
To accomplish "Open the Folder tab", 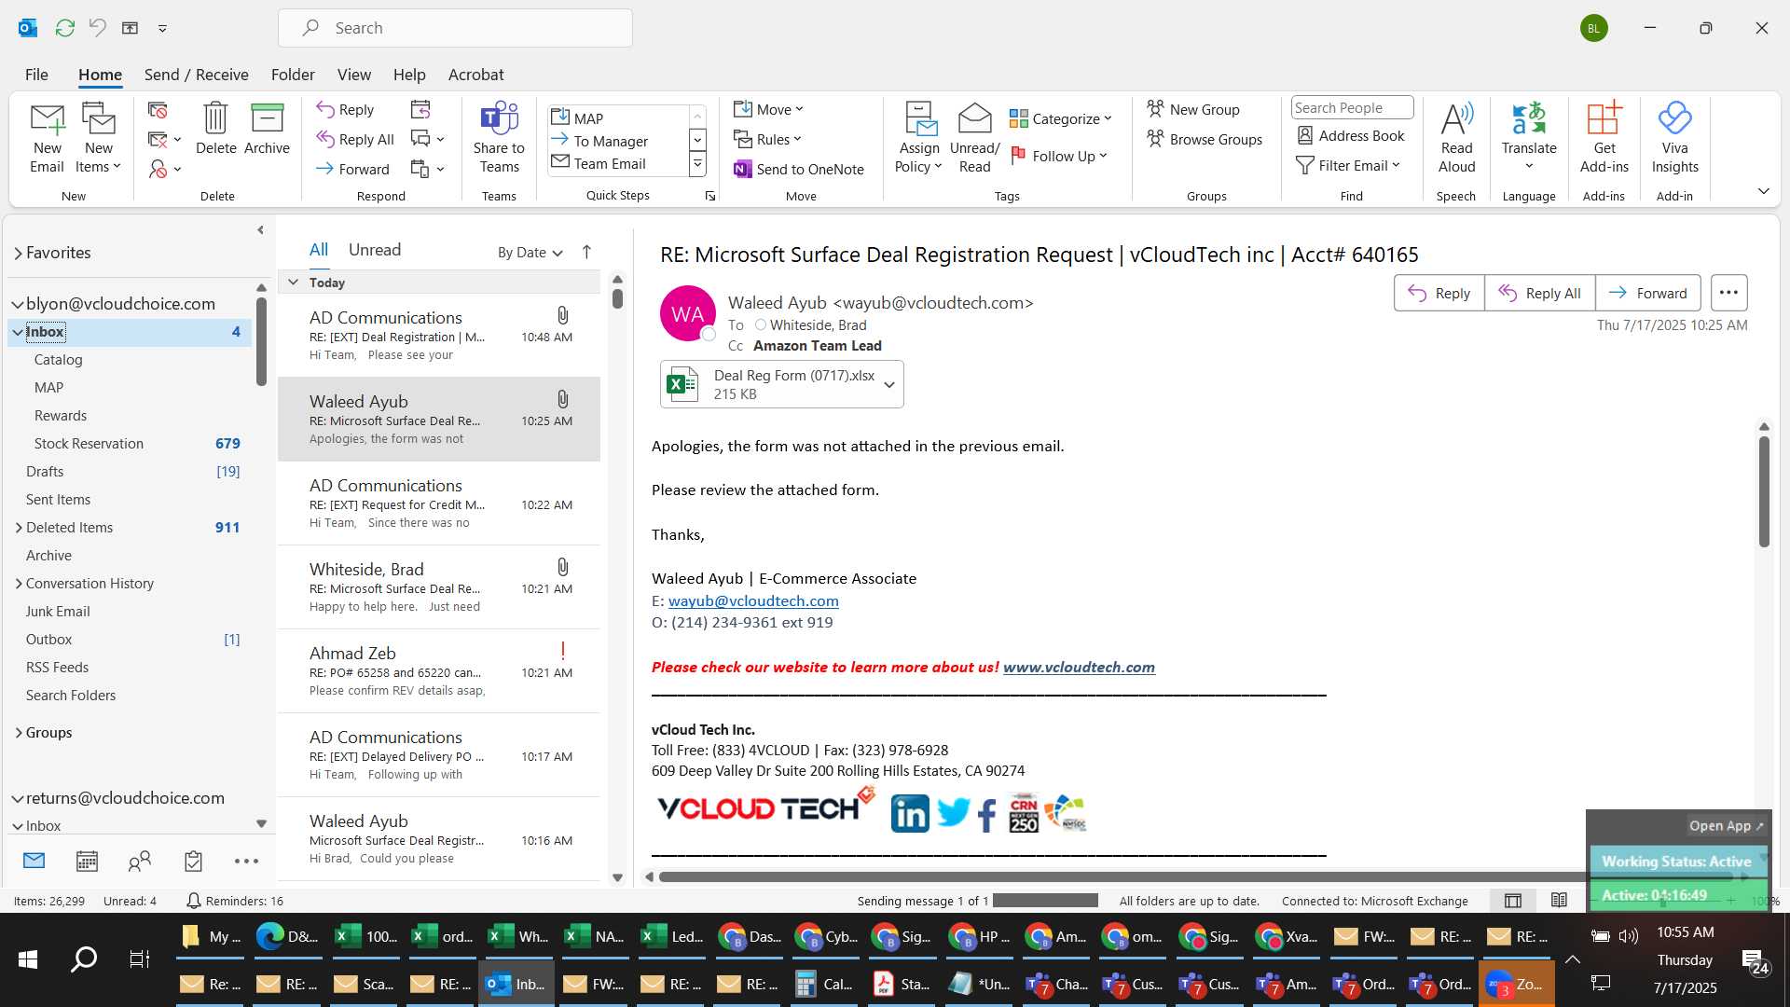I will [293, 75].
